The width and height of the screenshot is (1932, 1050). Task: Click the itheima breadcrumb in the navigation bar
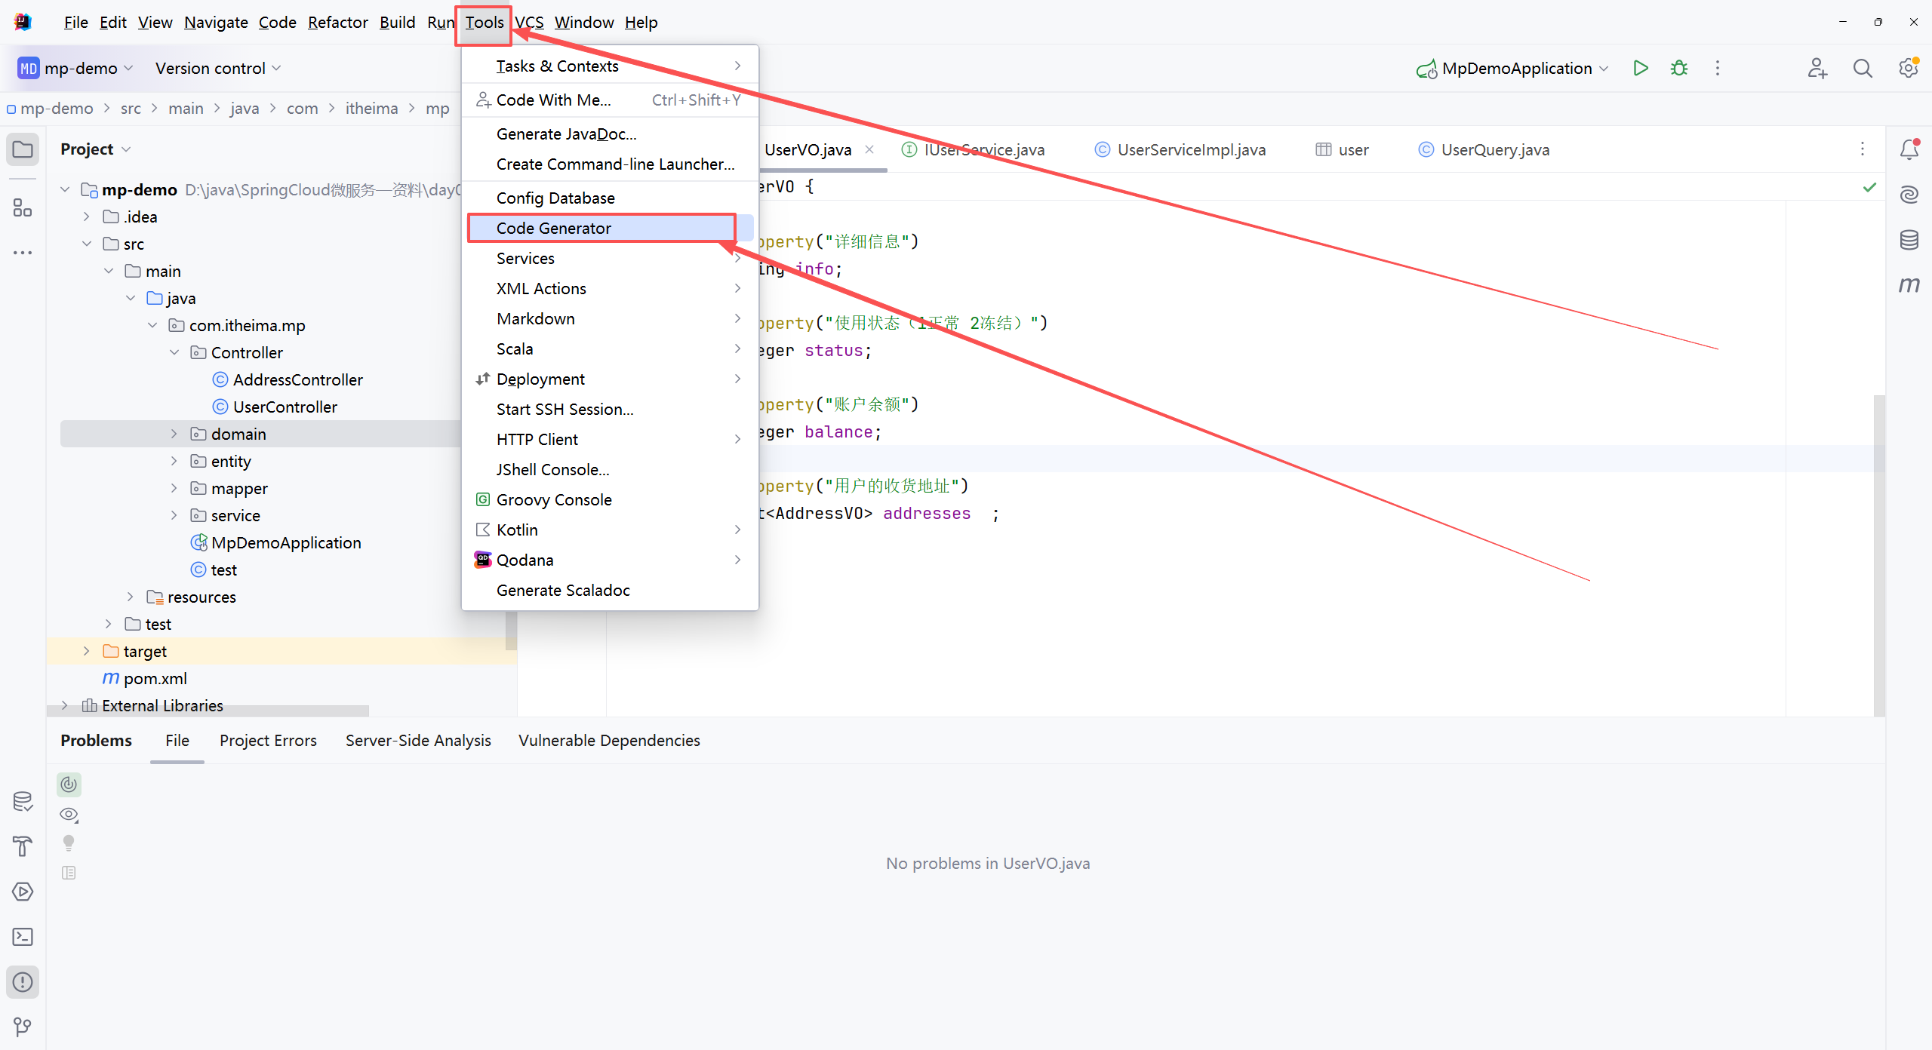[x=371, y=108]
